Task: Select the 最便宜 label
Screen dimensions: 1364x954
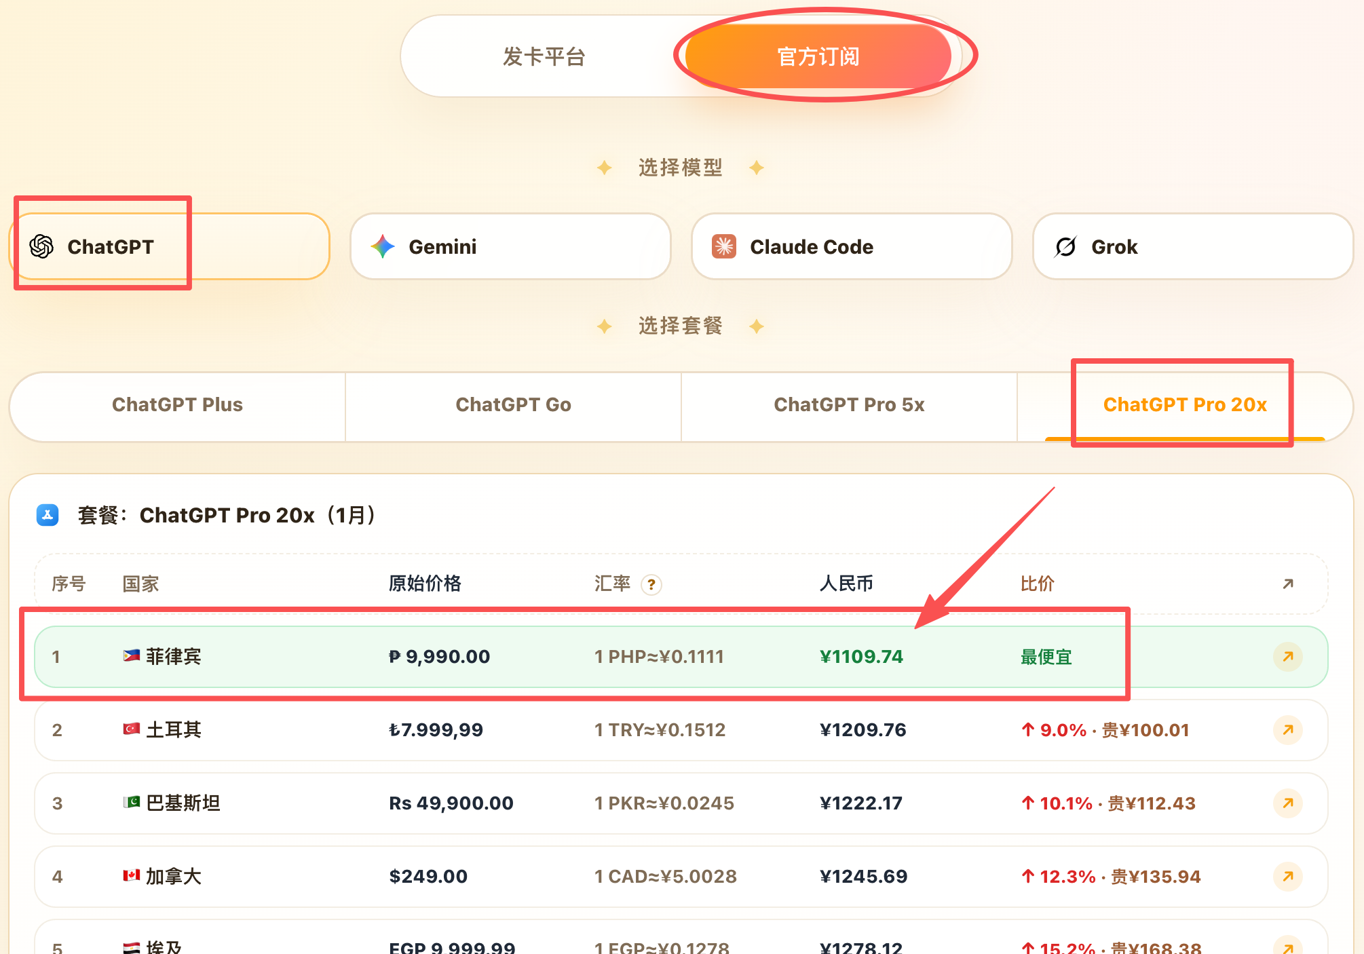Action: point(1046,657)
